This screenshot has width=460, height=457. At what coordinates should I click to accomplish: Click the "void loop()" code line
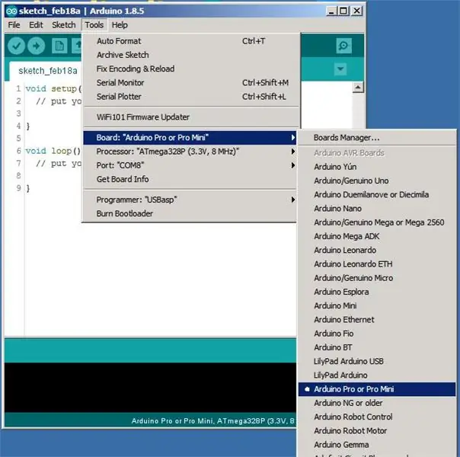coord(53,151)
